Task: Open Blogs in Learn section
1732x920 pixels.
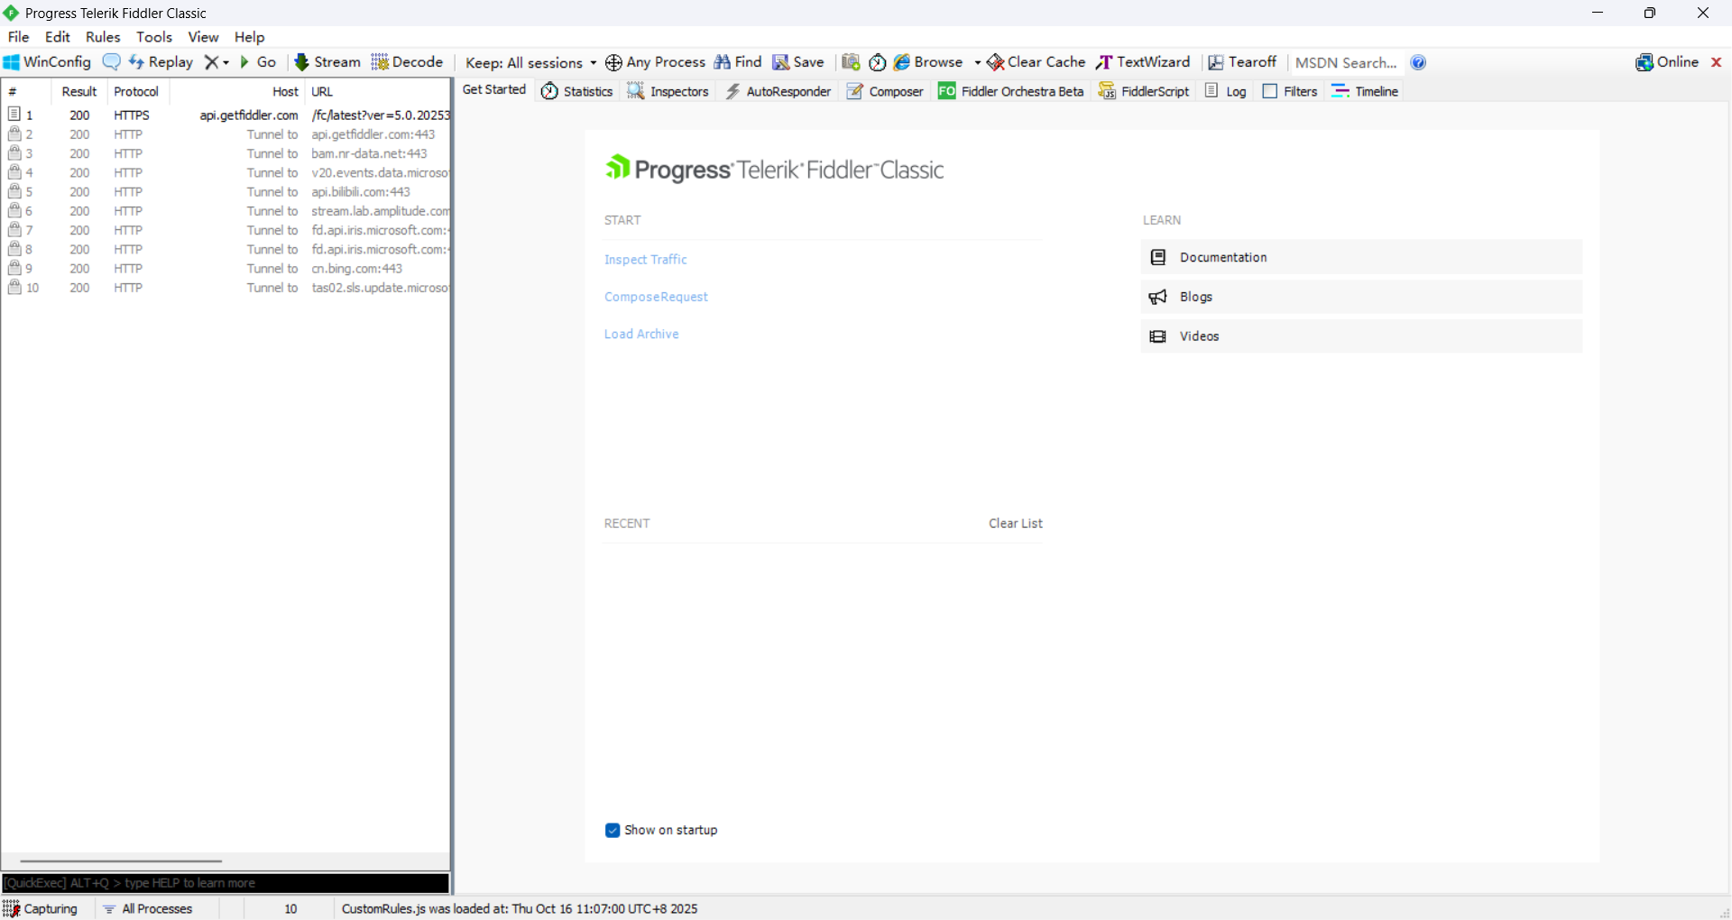Action: 1361,297
